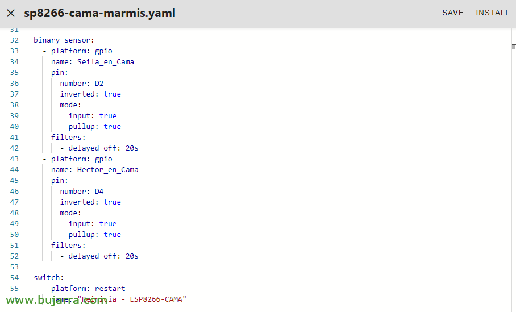Click on name Seila_en_Cama text

tap(93, 62)
